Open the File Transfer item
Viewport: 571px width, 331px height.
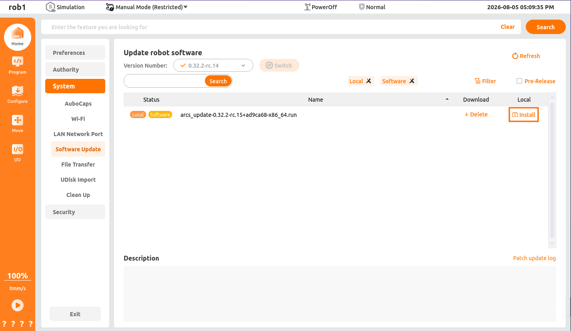[78, 164]
